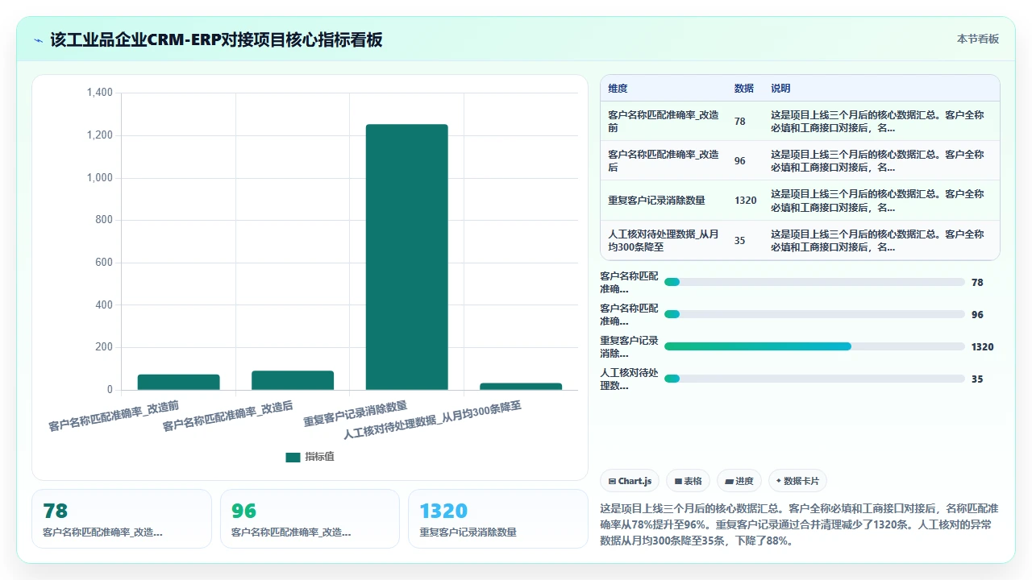This screenshot has height=580, width=1032.
Task: Open the data card showing 78
Action: coord(122,519)
